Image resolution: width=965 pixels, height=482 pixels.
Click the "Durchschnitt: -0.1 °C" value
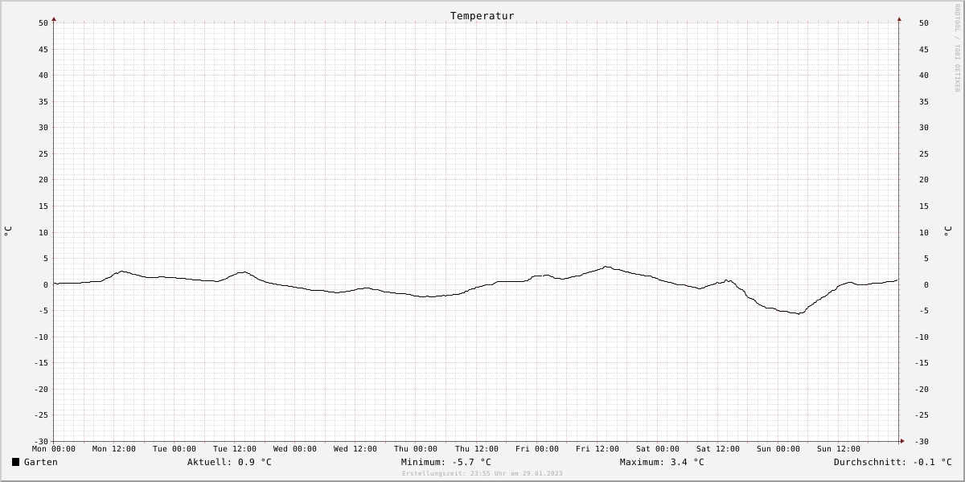pyautogui.click(x=893, y=462)
